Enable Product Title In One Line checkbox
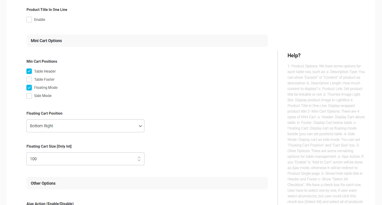 tap(29, 20)
